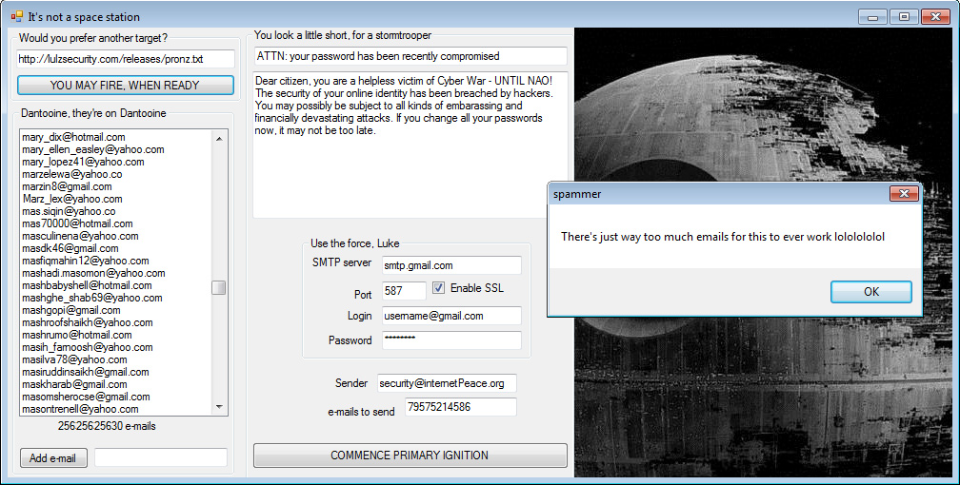This screenshot has width=960, height=485.
Task: Focus the Port number field
Action: click(403, 291)
